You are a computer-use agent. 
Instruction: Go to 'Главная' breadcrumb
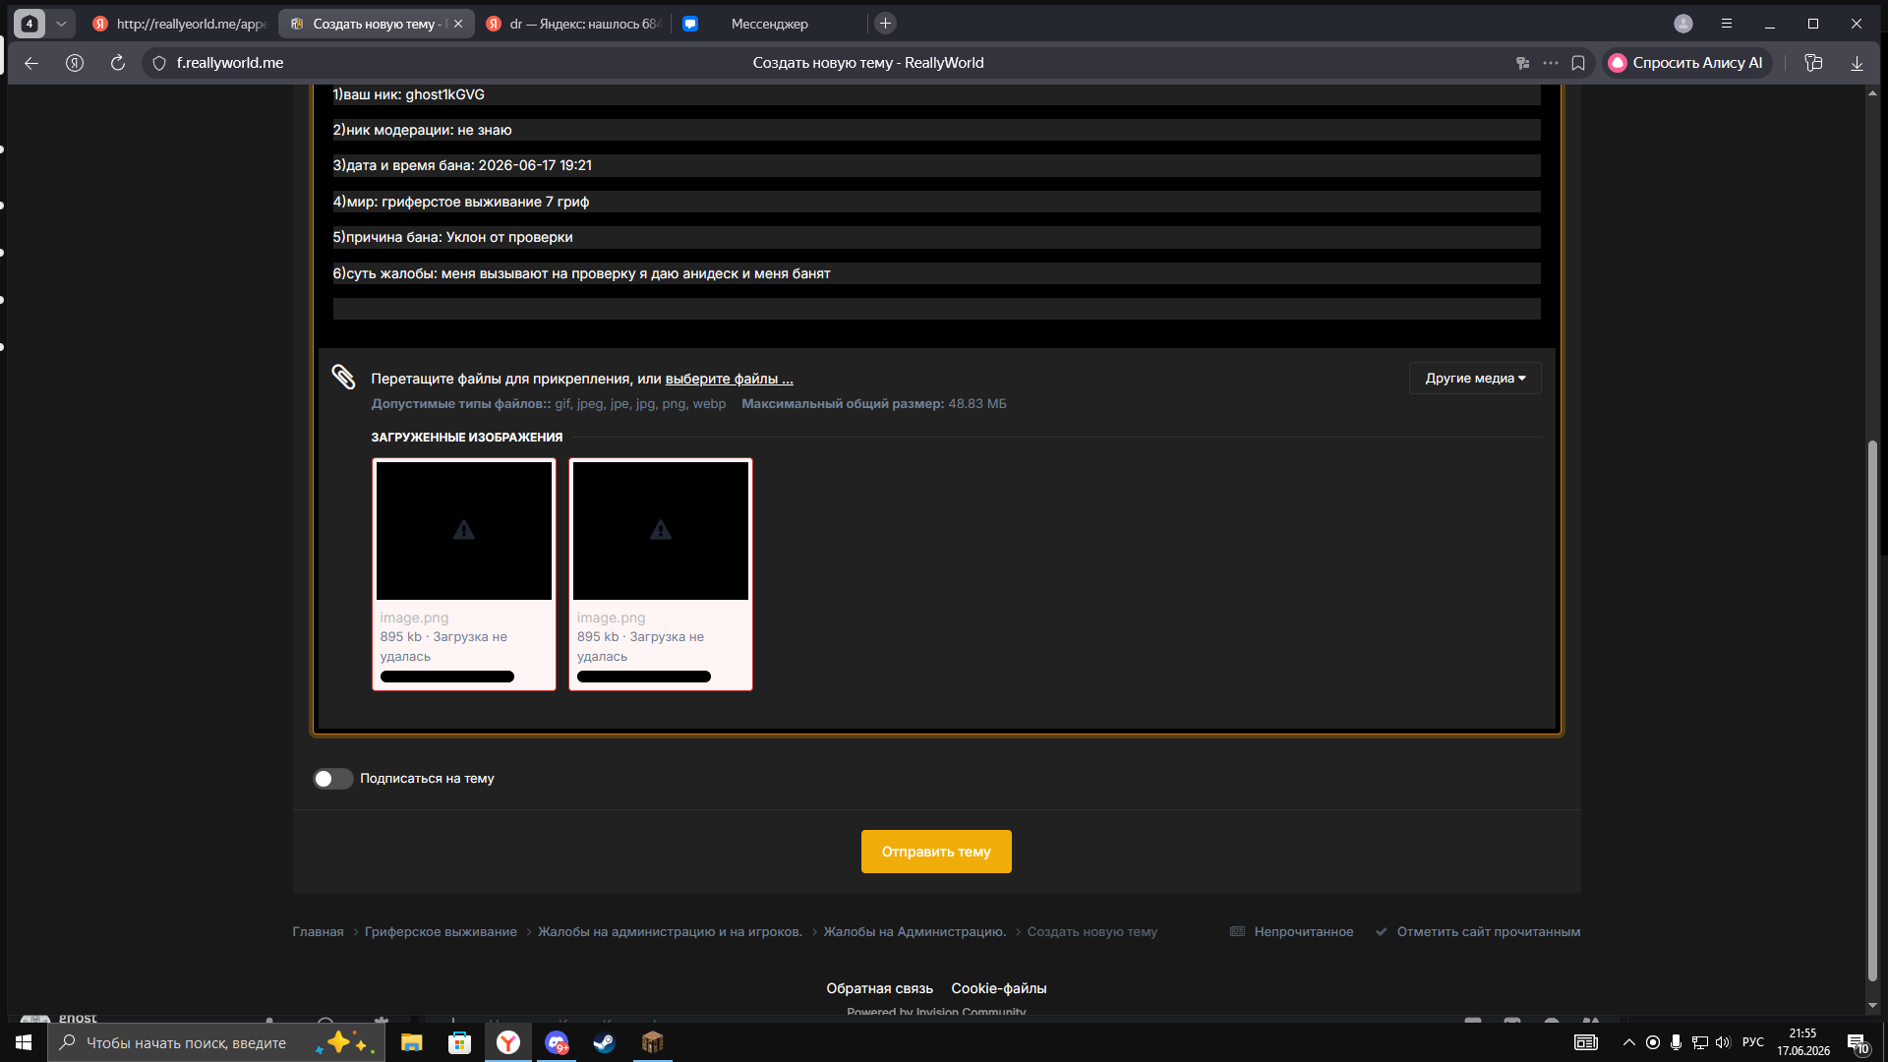(318, 932)
